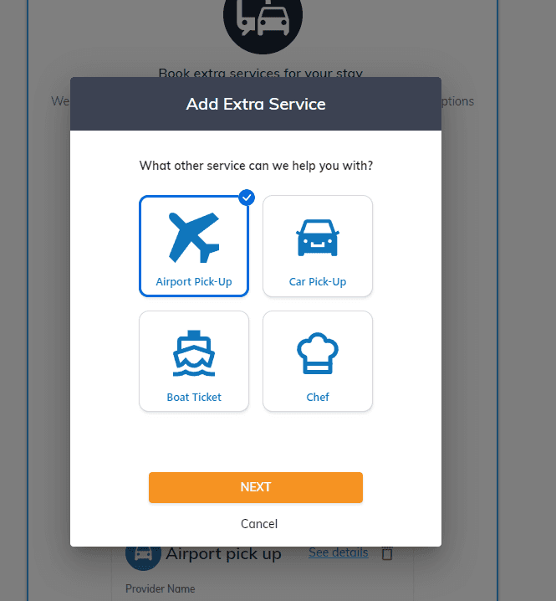Click the airplane icon for Airport Pick-Up
This screenshot has width=556, height=601.
coord(194,238)
